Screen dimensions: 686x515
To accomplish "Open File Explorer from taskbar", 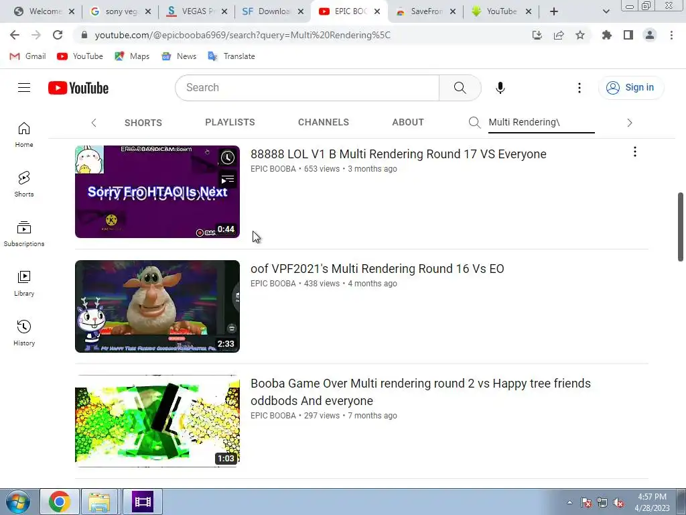I will click(x=99, y=502).
